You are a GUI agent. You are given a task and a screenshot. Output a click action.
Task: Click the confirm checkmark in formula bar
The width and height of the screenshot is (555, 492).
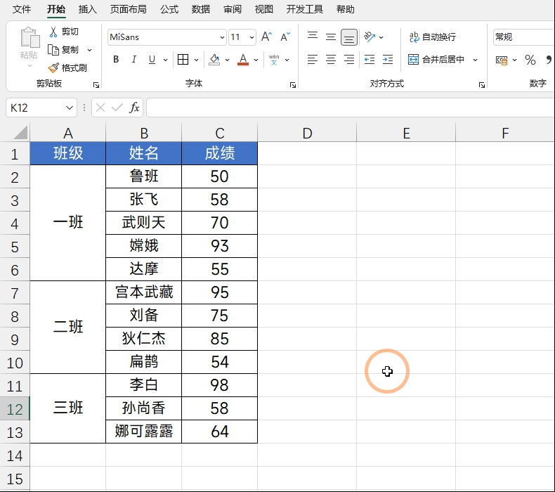(117, 108)
